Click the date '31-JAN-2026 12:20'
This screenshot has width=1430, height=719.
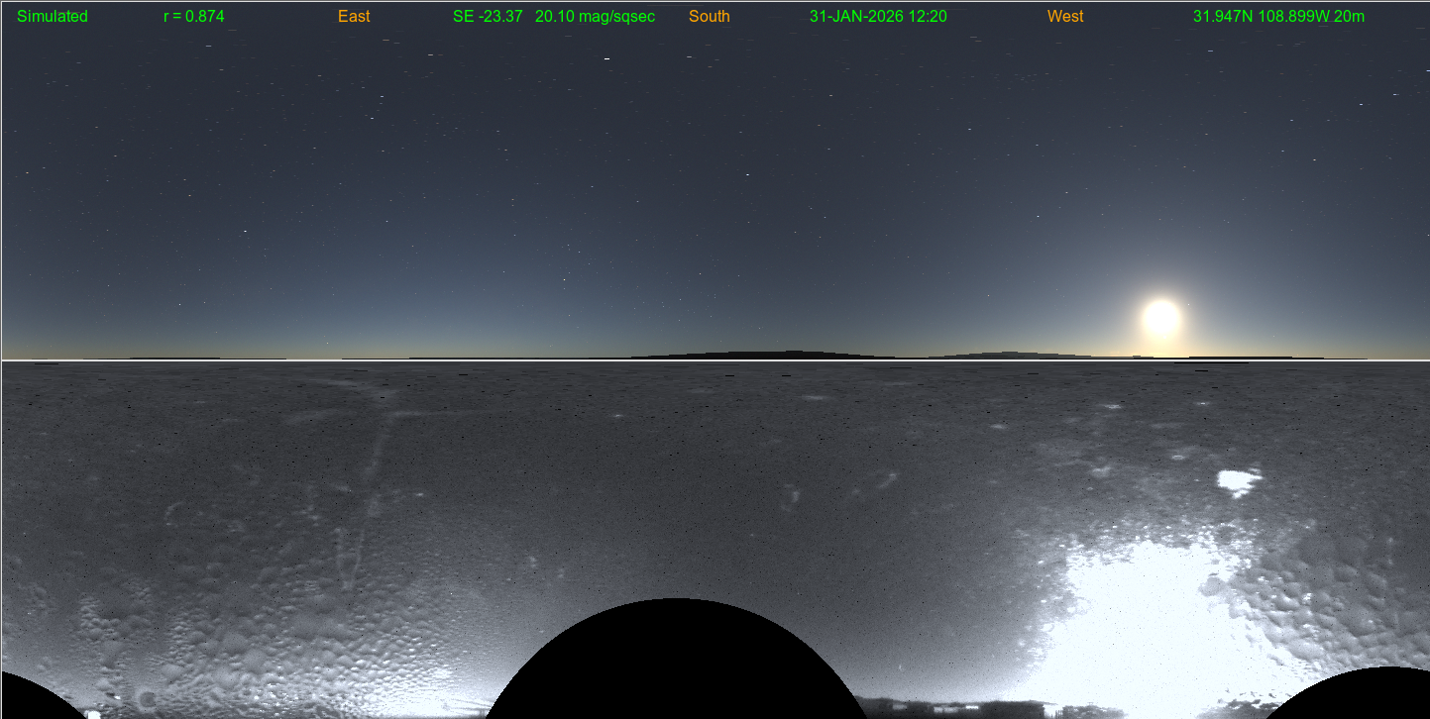(878, 17)
